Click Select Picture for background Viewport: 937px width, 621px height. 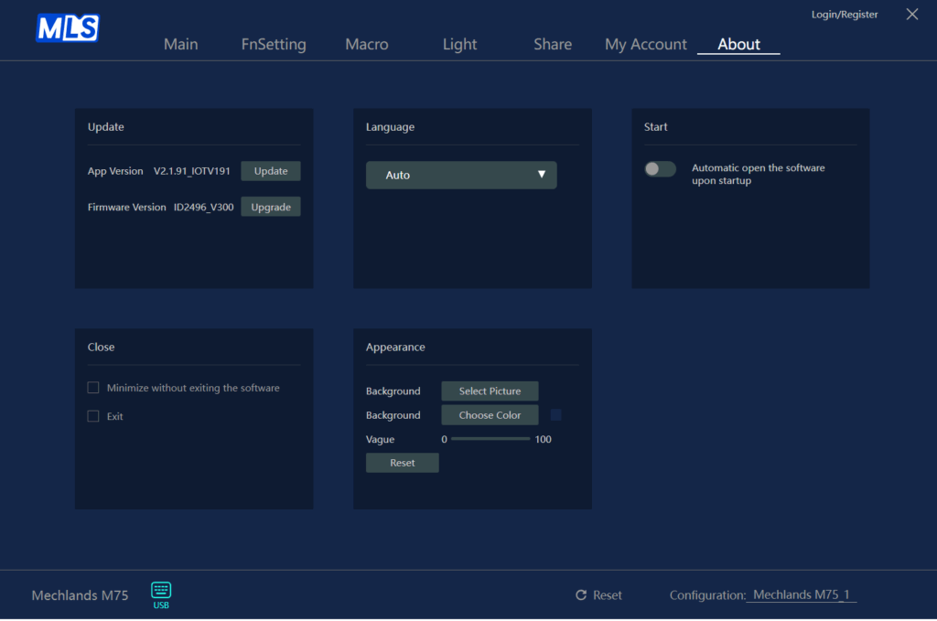point(490,391)
